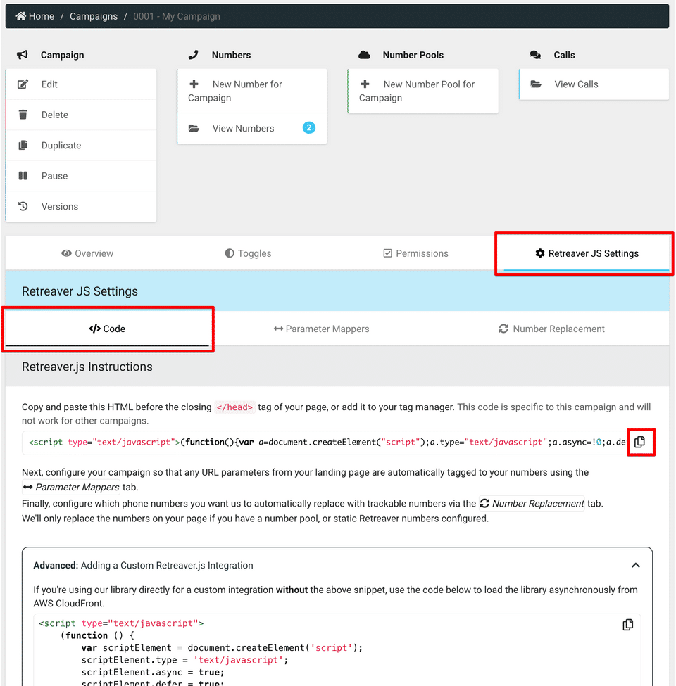Create New Number for Campaign

252,91
